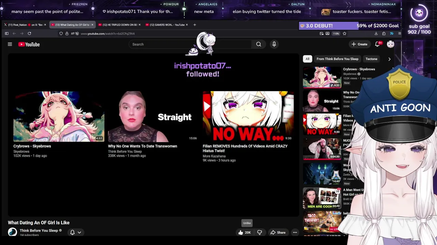
Task: Share the video with Share button
Action: click(278, 232)
